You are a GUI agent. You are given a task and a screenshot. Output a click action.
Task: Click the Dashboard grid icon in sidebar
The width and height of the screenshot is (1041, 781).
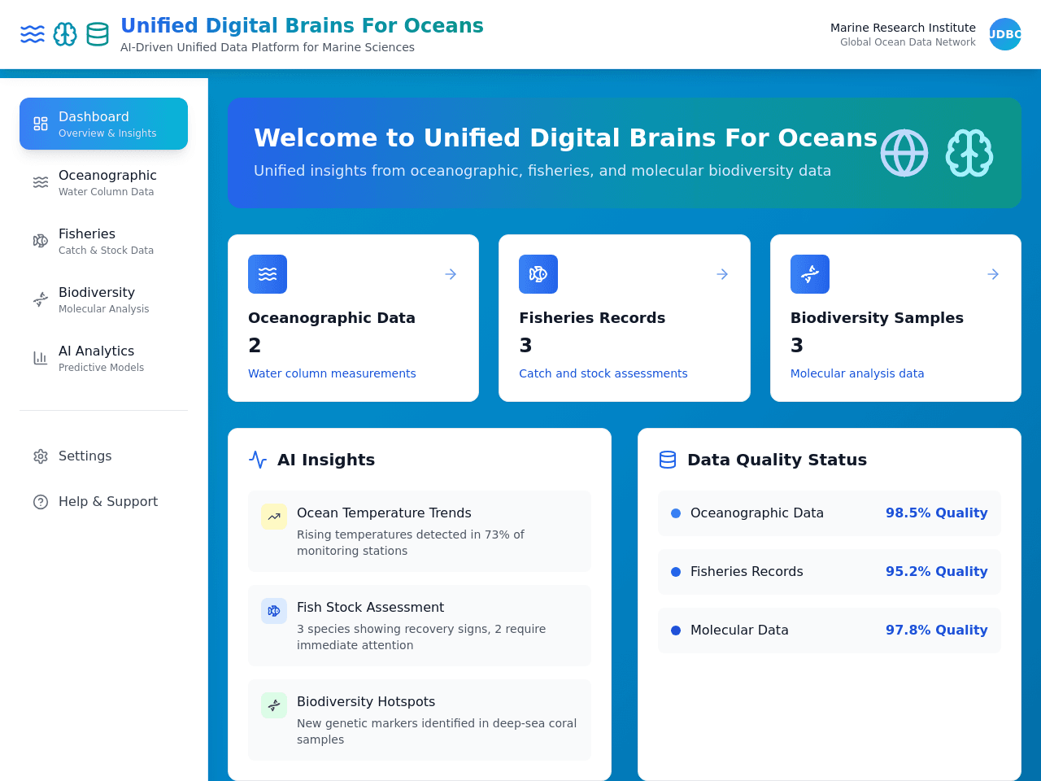click(x=41, y=124)
